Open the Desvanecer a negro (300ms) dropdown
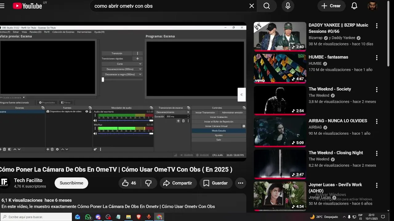Screen dimensions: 394x221 click(122, 74)
